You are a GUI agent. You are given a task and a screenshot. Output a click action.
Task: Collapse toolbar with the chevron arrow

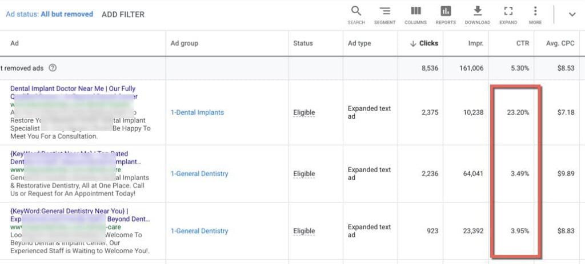click(572, 14)
